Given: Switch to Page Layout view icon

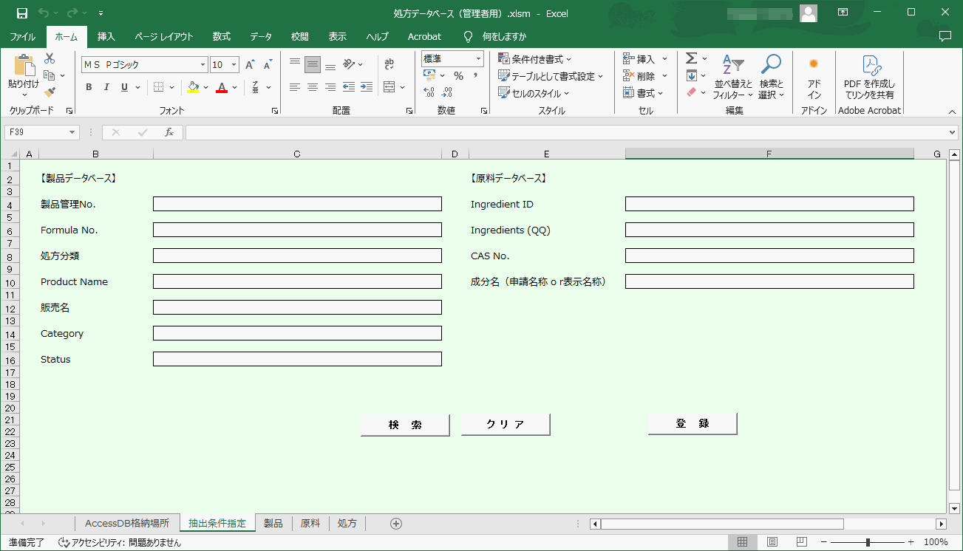Looking at the screenshot, I should click(772, 542).
